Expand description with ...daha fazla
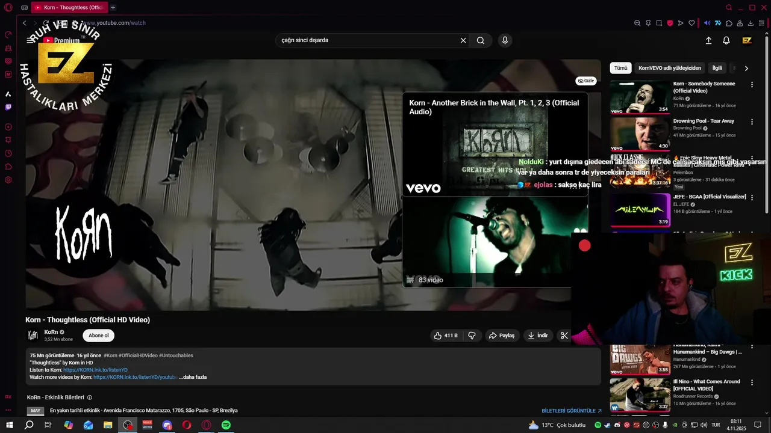Image resolution: width=771 pixels, height=433 pixels. 193,377
